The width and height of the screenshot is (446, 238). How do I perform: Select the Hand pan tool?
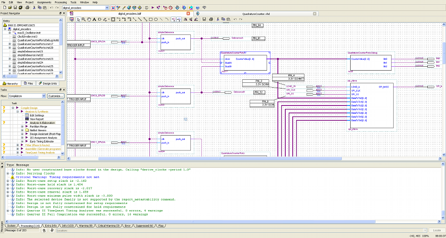pyautogui.click(x=89, y=19)
